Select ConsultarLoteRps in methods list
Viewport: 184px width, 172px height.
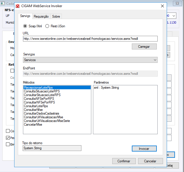pos(36,106)
